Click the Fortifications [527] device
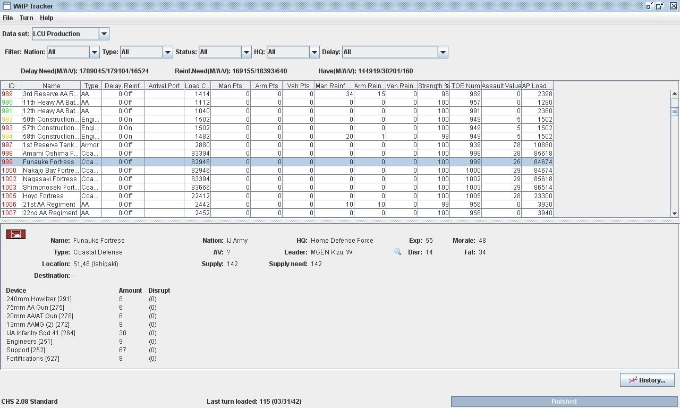This screenshot has height=408, width=680. (x=33, y=359)
